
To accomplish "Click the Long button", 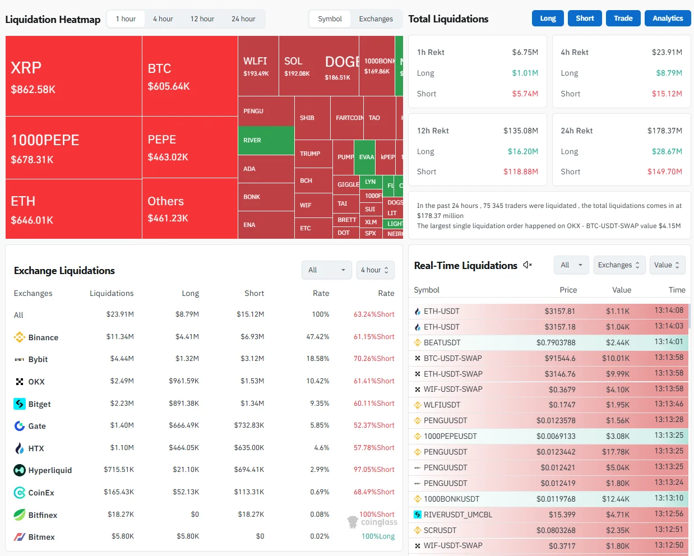I will 548,18.
